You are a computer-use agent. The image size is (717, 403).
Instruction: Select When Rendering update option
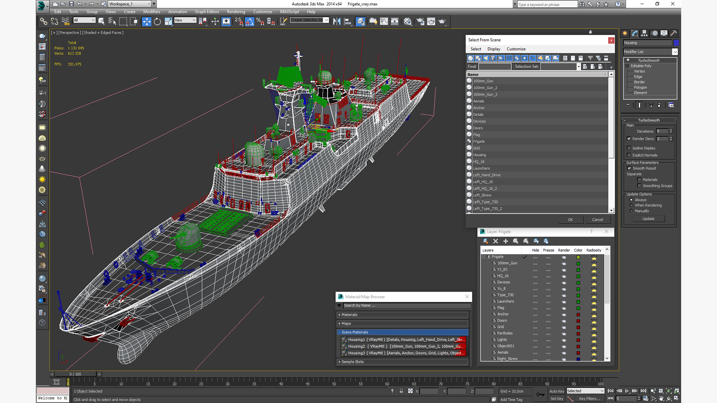(631, 205)
